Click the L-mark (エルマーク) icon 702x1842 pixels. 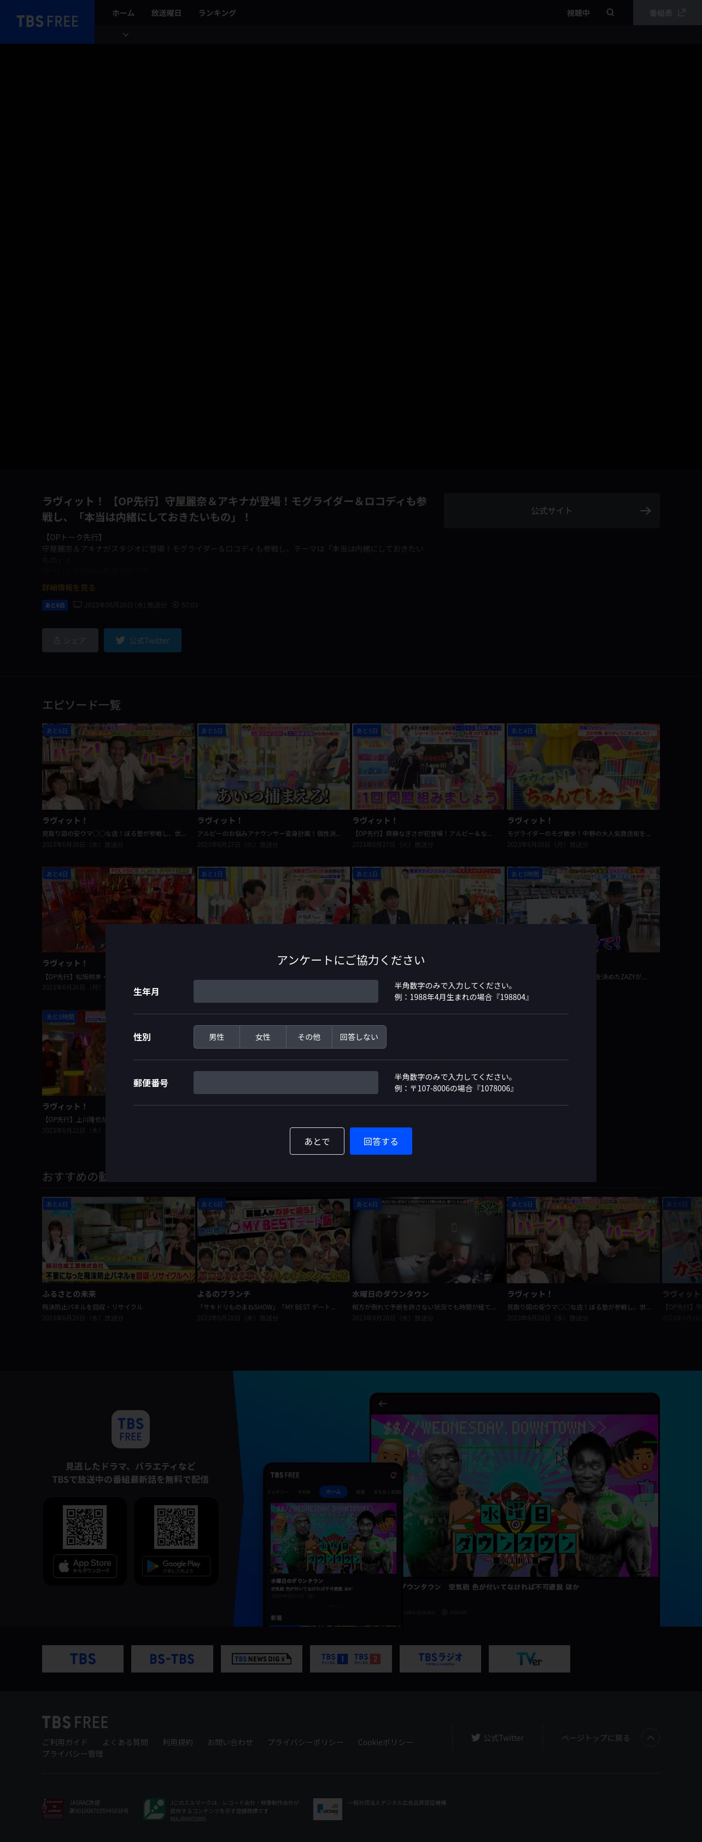pos(154,1809)
